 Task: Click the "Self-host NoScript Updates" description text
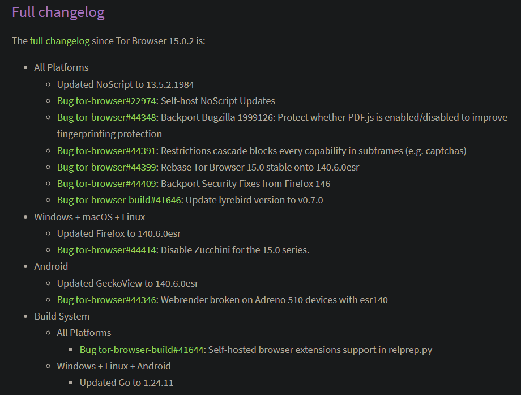(218, 101)
